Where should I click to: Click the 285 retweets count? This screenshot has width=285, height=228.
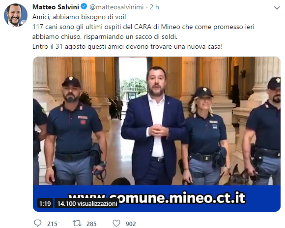[91, 224]
